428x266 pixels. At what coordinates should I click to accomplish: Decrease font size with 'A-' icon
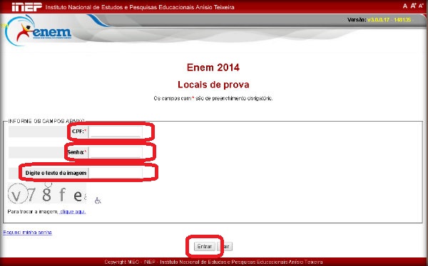tap(421, 6)
